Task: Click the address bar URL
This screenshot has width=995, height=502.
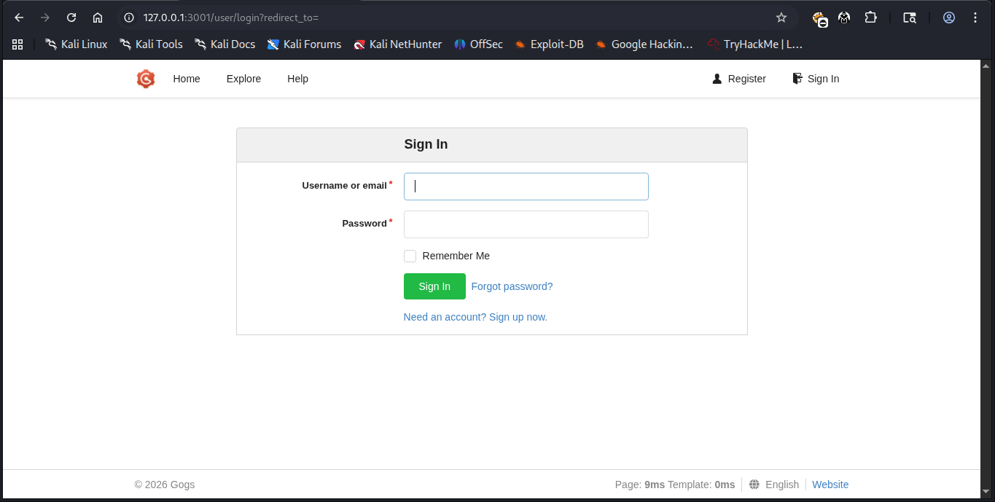Action: click(231, 17)
